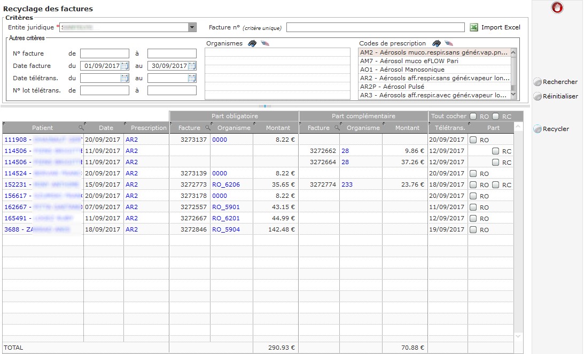Open Codes de prescription binoculars search
584x354 pixels.
coord(437,43)
